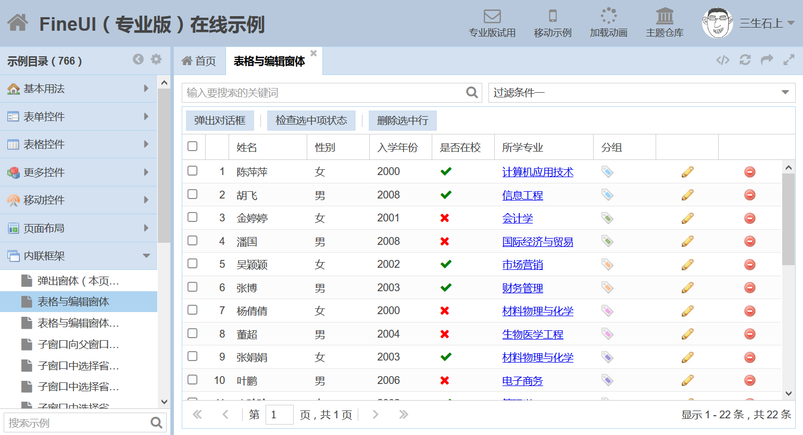Image resolution: width=803 pixels, height=435 pixels.
Task: Select the checkbox for row 6 张博
Action: coord(193,287)
